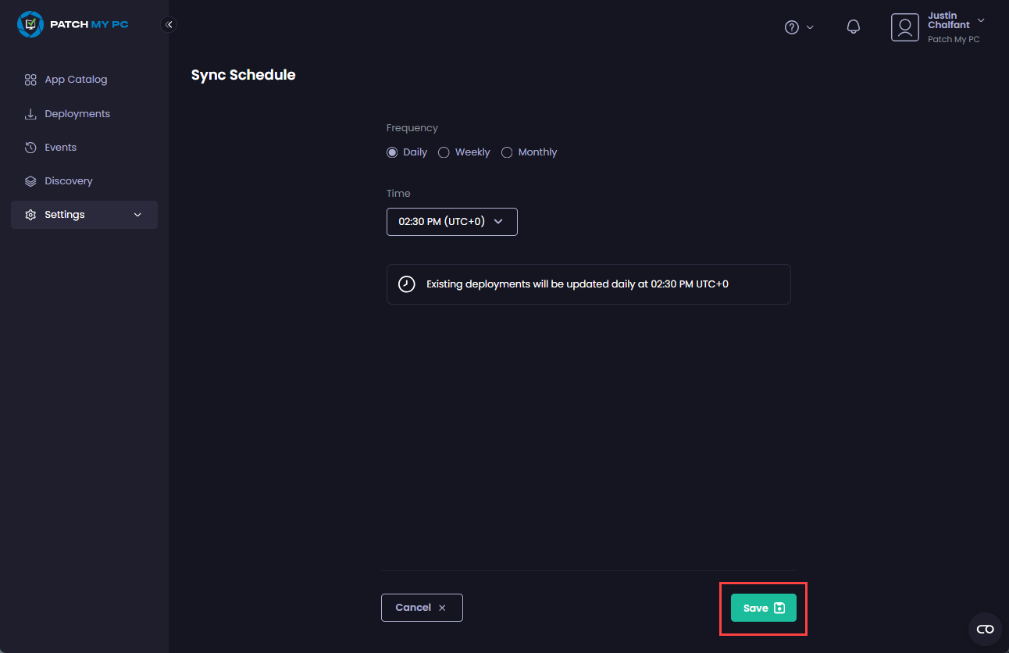Cancel the schedule changes
1009x653 pixels.
422,607
